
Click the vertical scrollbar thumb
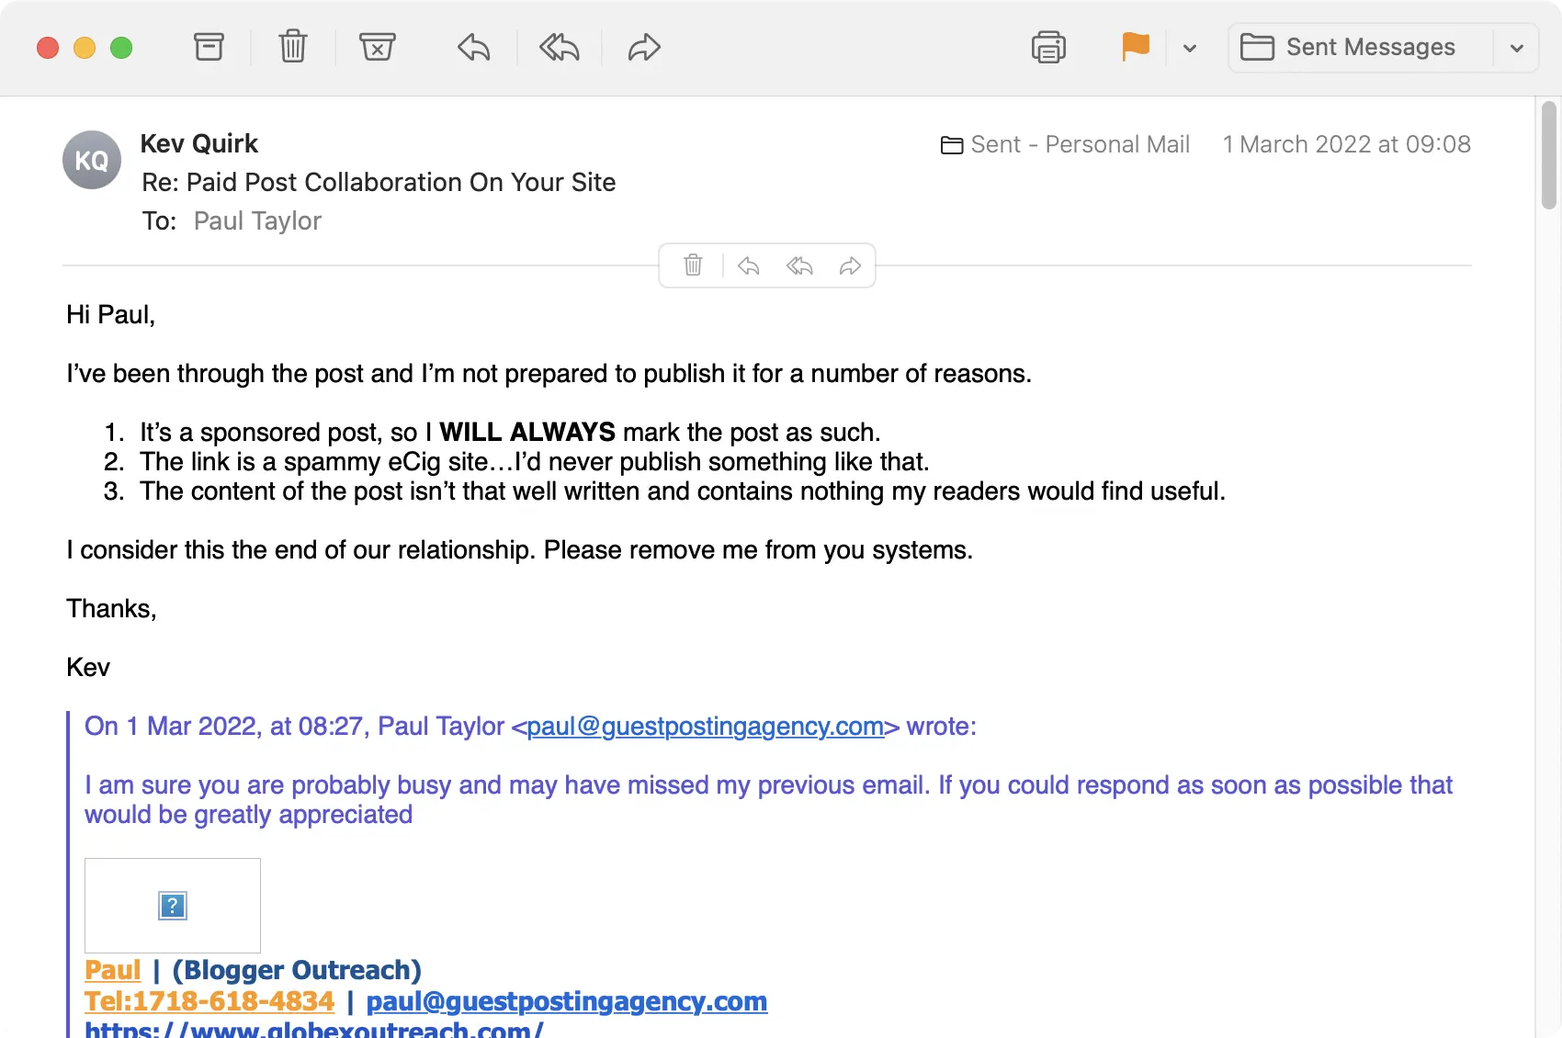pyautogui.click(x=1549, y=156)
